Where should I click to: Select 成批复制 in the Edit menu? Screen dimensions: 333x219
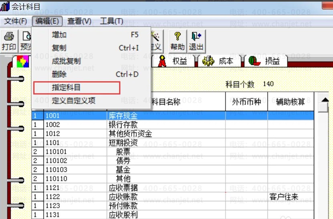coord(66,61)
